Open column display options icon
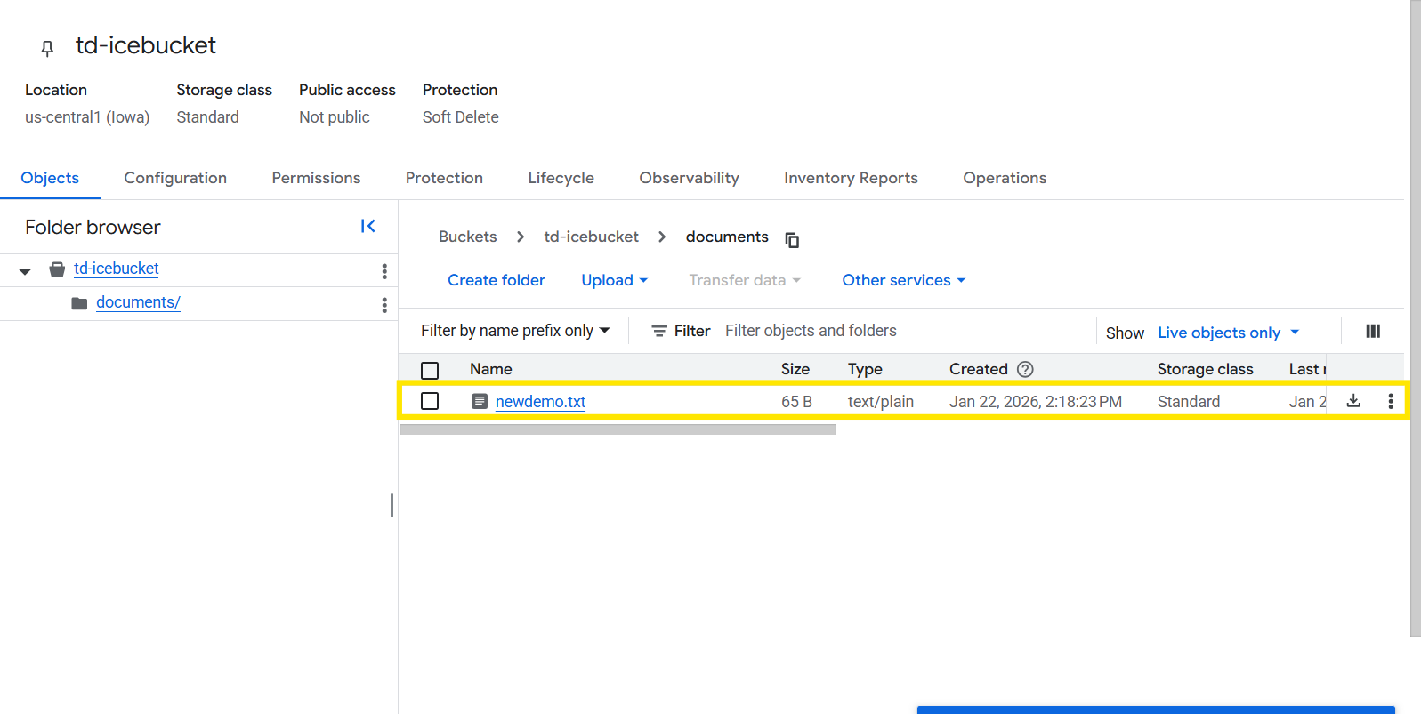Screen dimensions: 1421x714 coord(1372,332)
